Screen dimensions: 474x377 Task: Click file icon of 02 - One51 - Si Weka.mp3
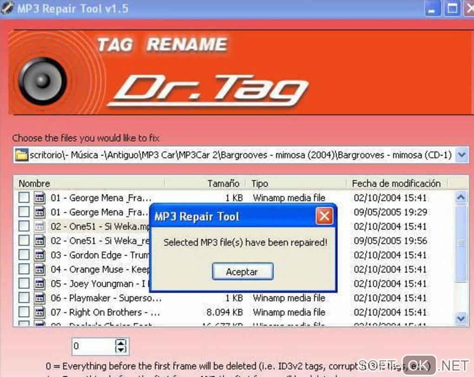(x=39, y=226)
